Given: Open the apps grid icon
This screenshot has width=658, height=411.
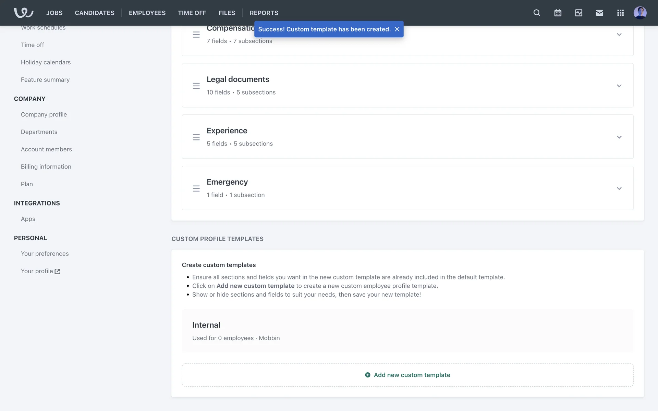Looking at the screenshot, I should (620, 13).
